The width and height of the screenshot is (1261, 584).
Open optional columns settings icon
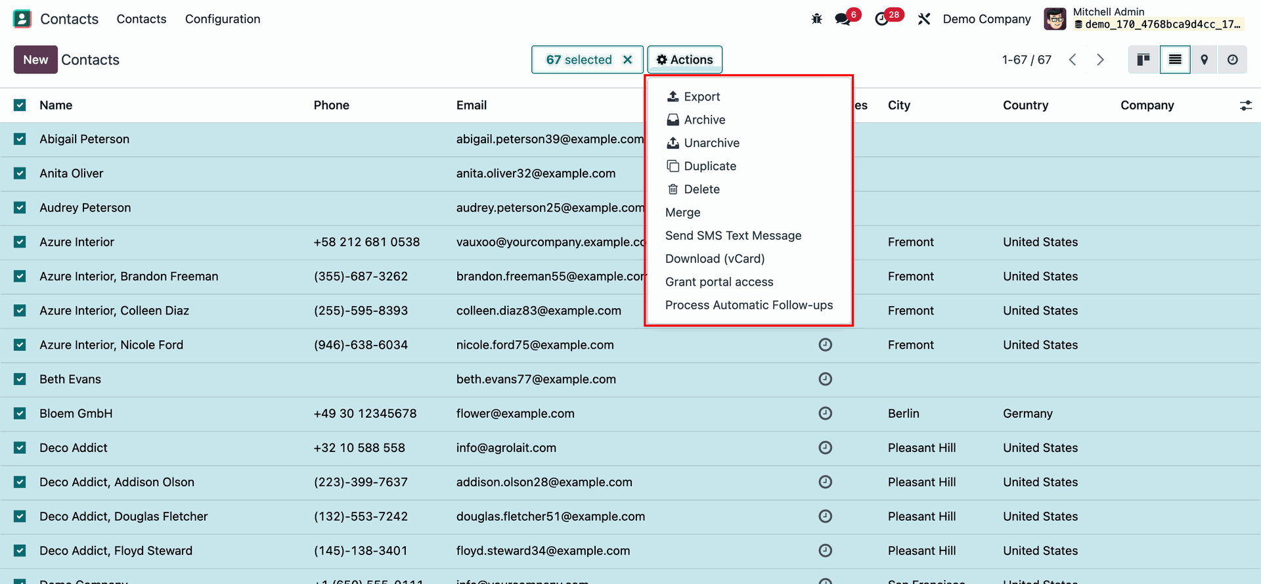point(1245,105)
